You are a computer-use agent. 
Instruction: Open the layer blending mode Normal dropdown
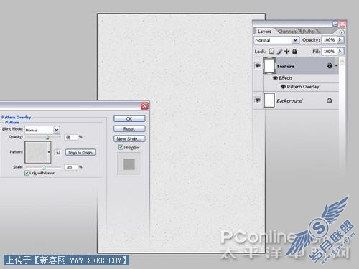point(295,40)
